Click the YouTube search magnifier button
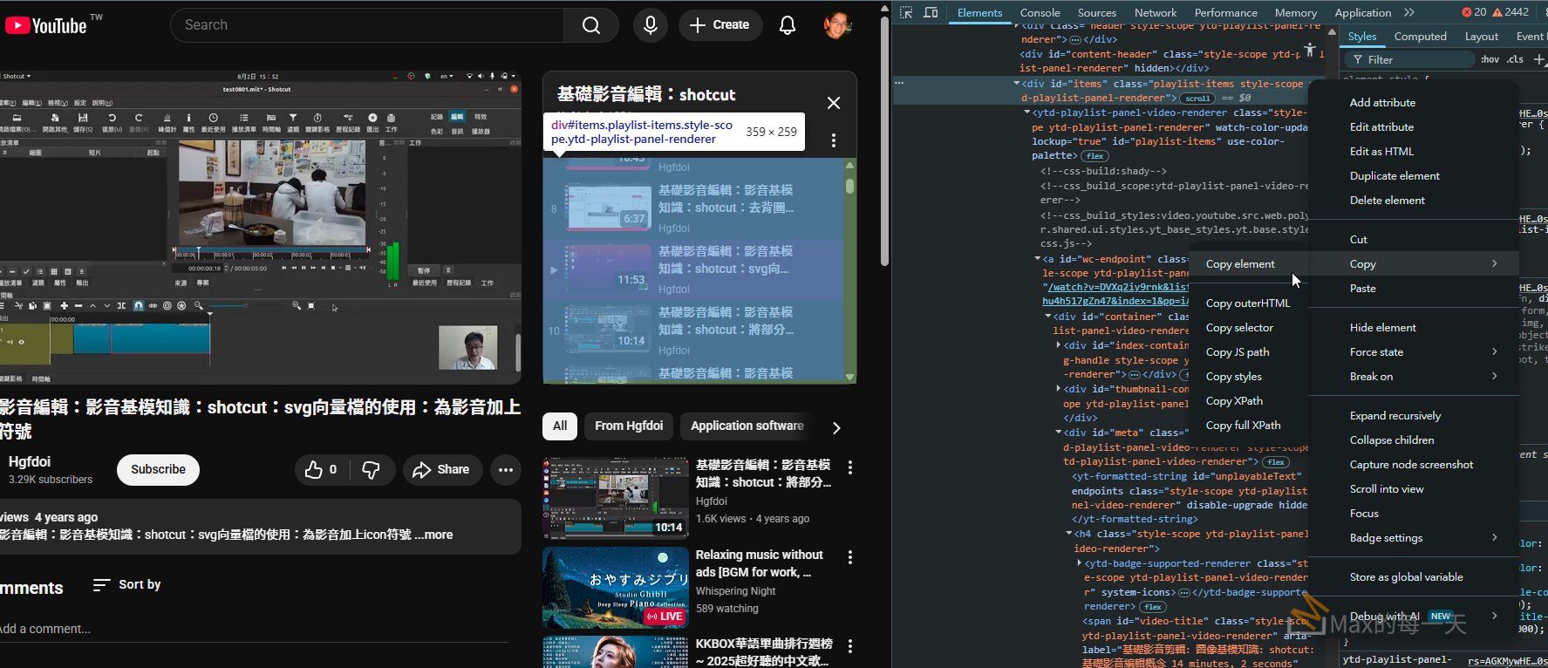The height and width of the screenshot is (668, 1548). pyautogui.click(x=590, y=25)
